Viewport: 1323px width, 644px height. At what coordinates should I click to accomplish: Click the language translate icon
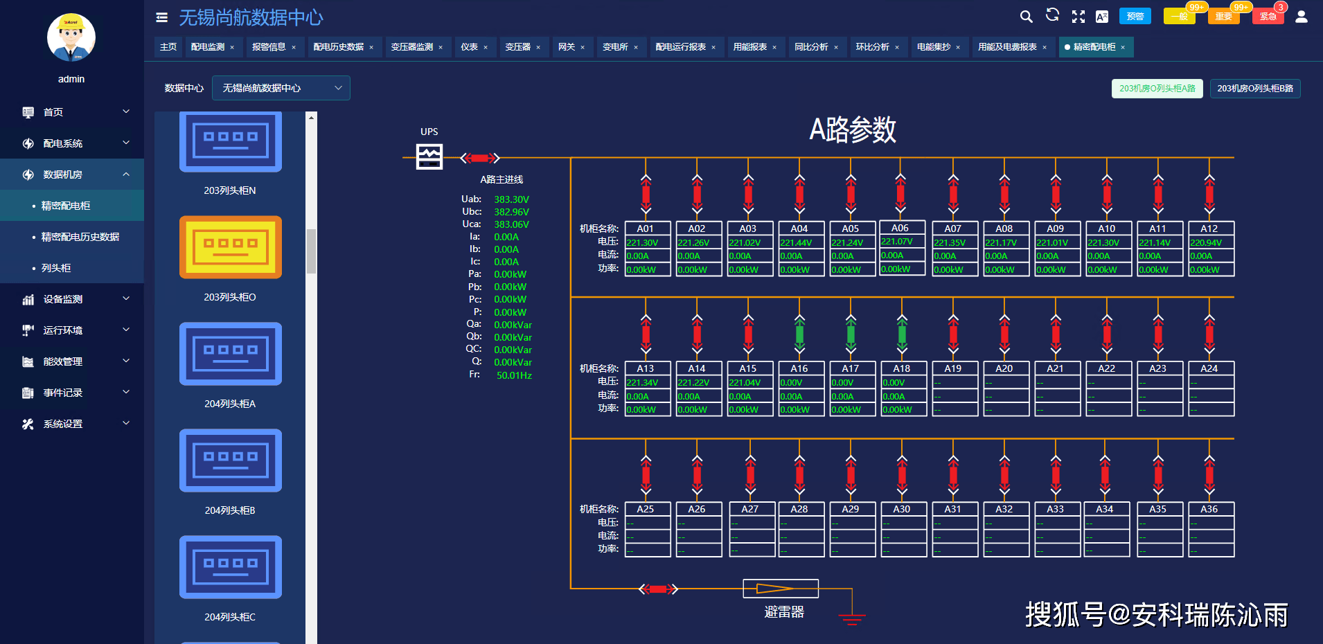[1101, 17]
